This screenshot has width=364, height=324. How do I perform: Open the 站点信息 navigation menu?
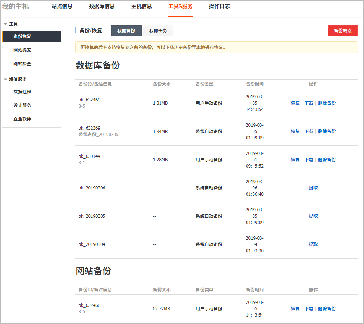tap(61, 6)
